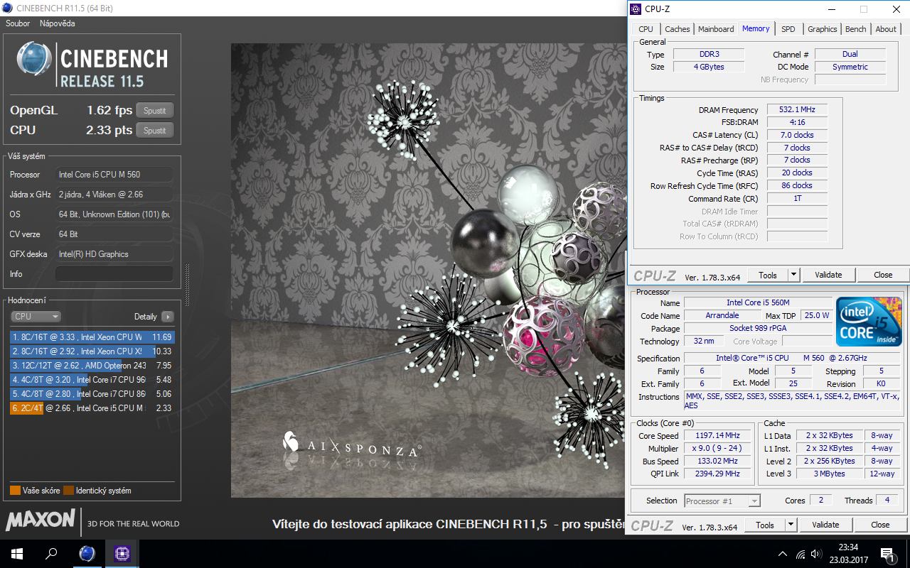
Task: Open the network tray icon
Action: click(x=801, y=554)
